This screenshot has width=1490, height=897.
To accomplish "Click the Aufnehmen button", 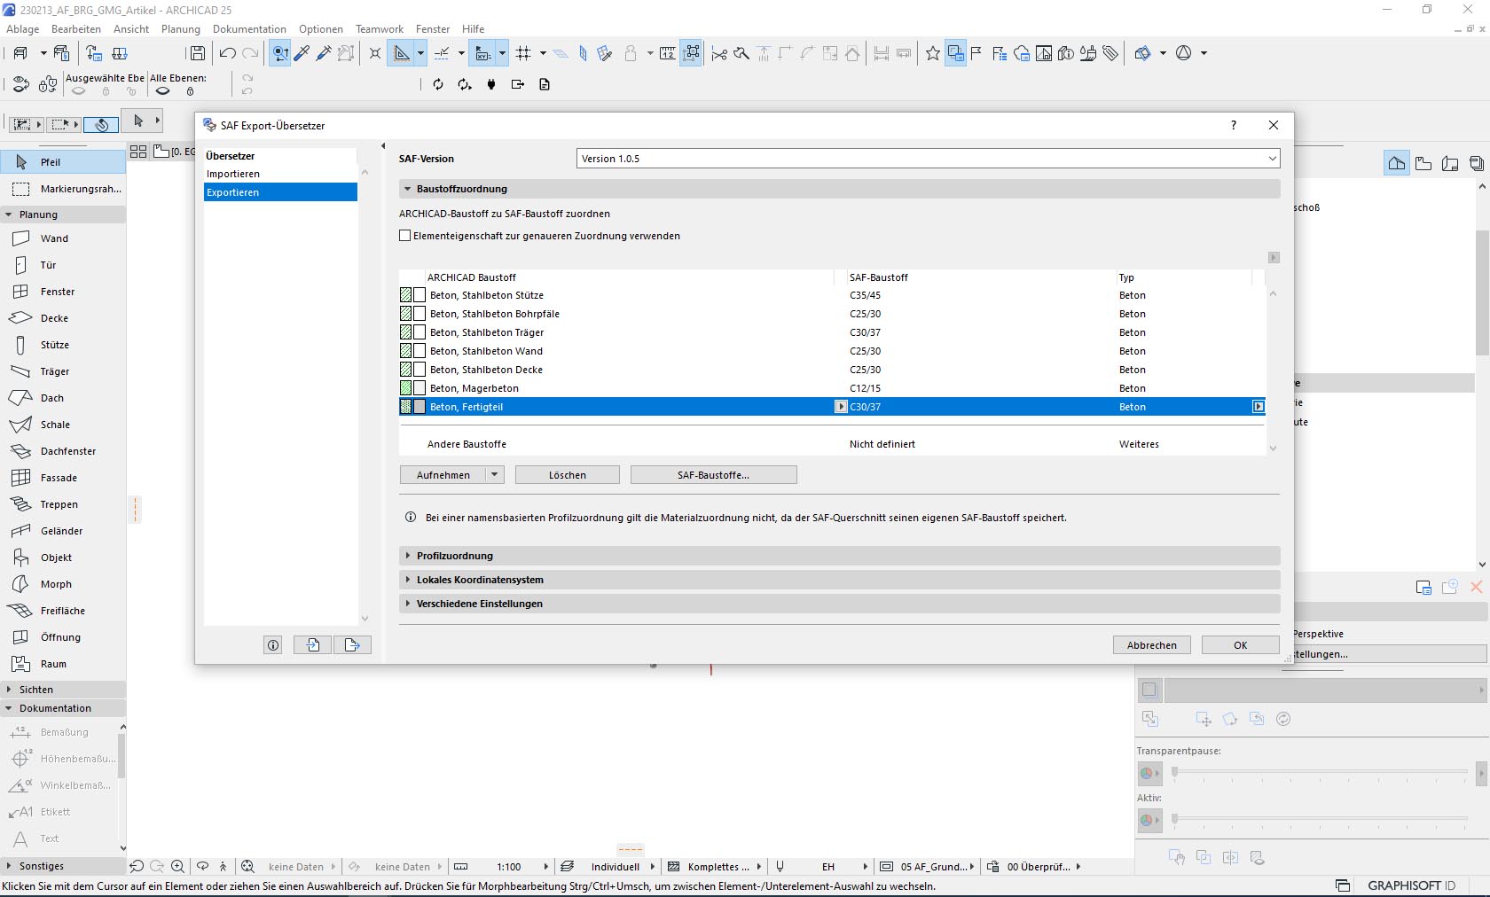I will click(443, 475).
